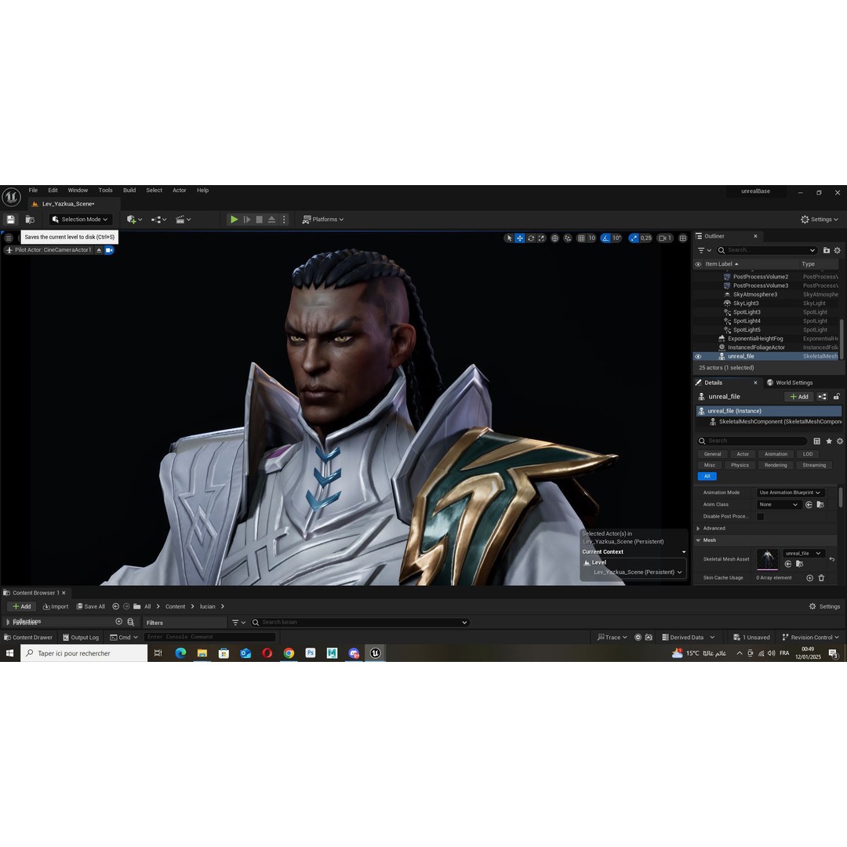Select the Translate move gizmo tool

pyautogui.click(x=520, y=238)
